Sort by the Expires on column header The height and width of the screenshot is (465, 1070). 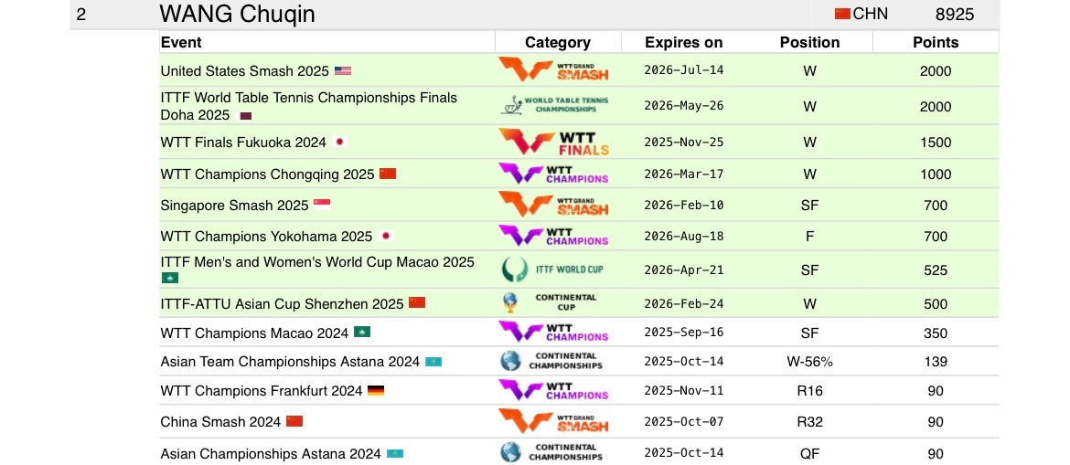coord(684,42)
